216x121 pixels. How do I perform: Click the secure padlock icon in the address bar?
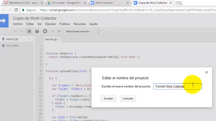(x=23, y=10)
